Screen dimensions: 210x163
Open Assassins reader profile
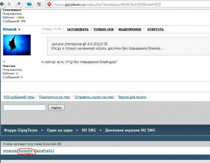click(x=25, y=151)
